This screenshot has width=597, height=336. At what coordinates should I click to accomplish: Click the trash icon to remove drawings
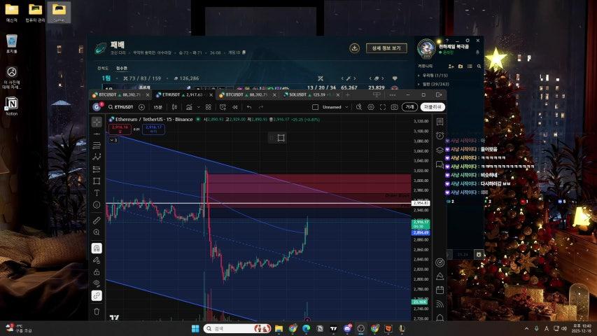pos(97,311)
